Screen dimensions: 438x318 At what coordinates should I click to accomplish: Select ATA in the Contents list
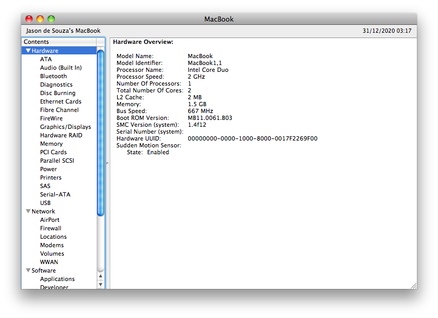coord(46,59)
